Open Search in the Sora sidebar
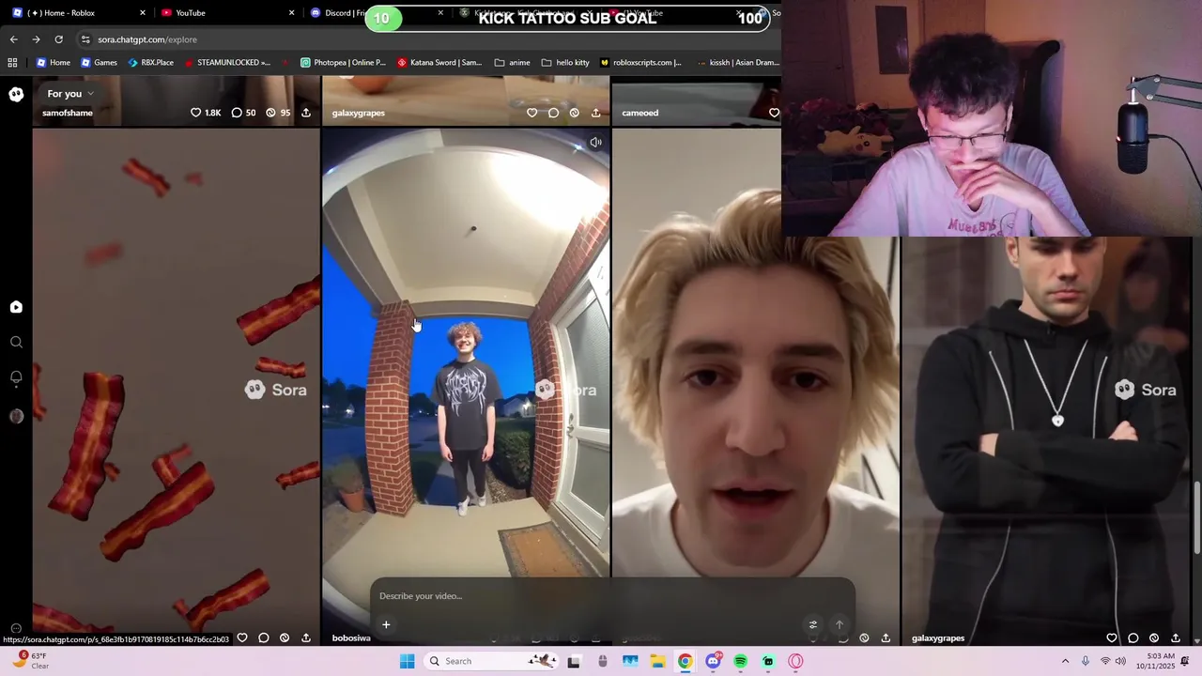Image resolution: width=1202 pixels, height=676 pixels. point(16,343)
